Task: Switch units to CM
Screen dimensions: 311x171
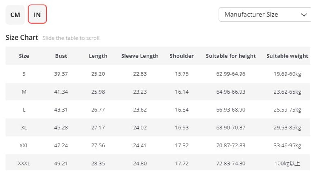Action: pyautogui.click(x=15, y=15)
